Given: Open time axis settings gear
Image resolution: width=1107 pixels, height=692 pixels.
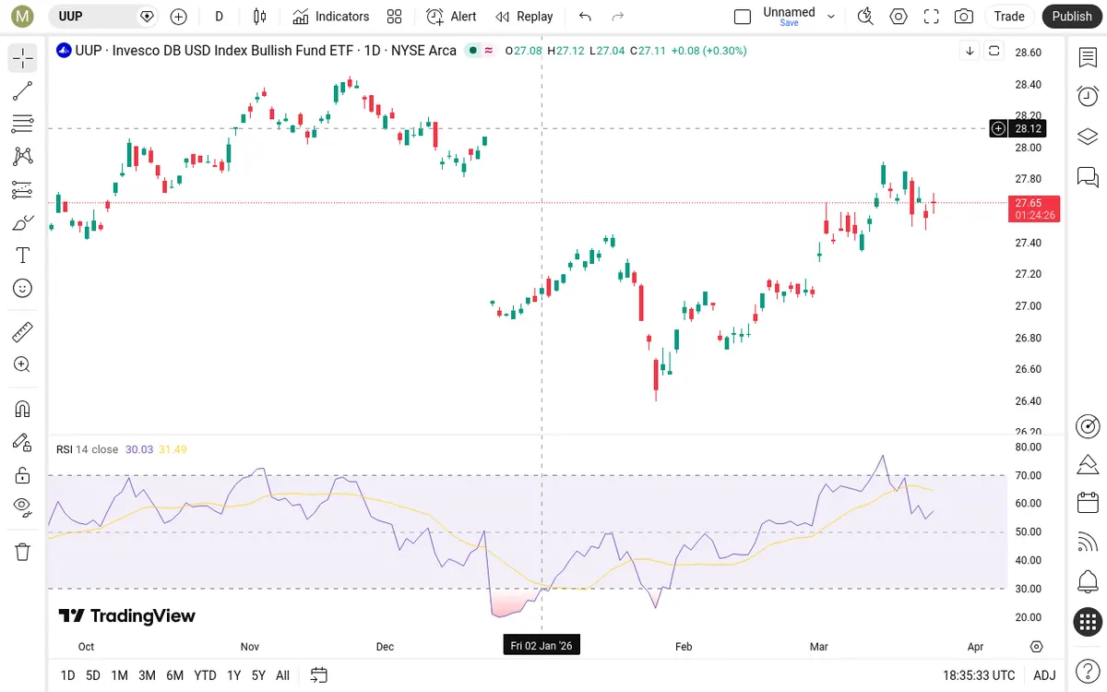Looking at the screenshot, I should click(x=1037, y=646).
